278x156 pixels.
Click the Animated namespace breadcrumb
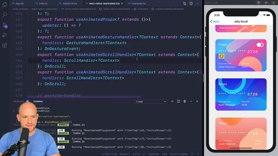tap(141, 9)
